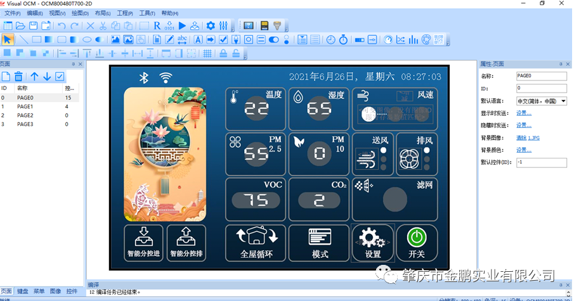Image resolution: width=574 pixels, height=301 pixels.
Task: Select the toggle switch control tool
Action: click(x=274, y=39)
